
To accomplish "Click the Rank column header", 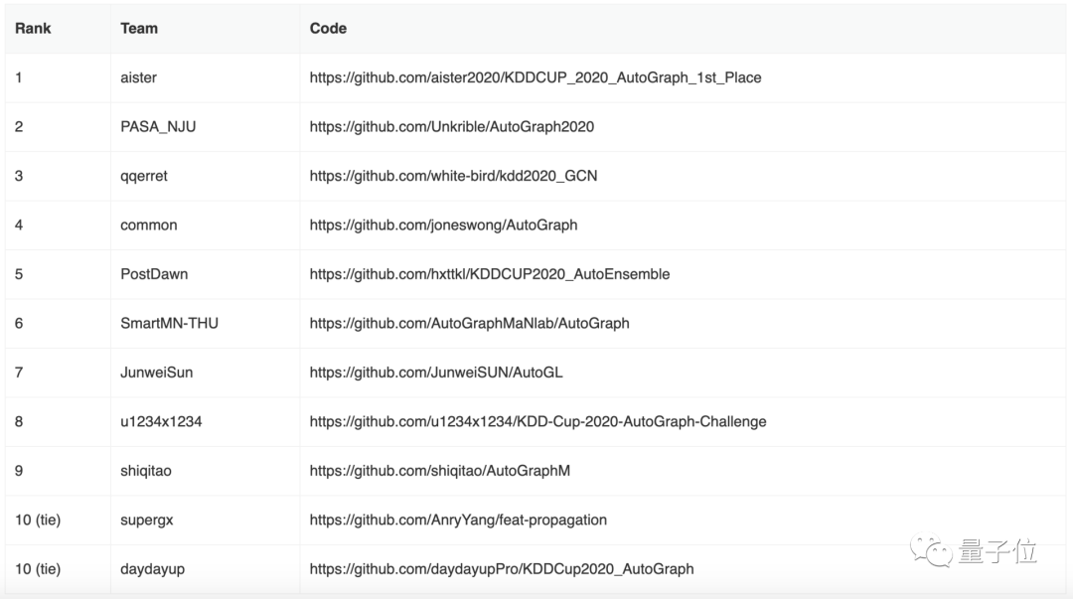I will 33,29.
